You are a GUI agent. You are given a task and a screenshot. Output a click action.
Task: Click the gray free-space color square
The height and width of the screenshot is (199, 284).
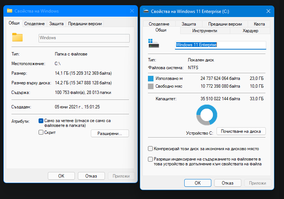151,87
